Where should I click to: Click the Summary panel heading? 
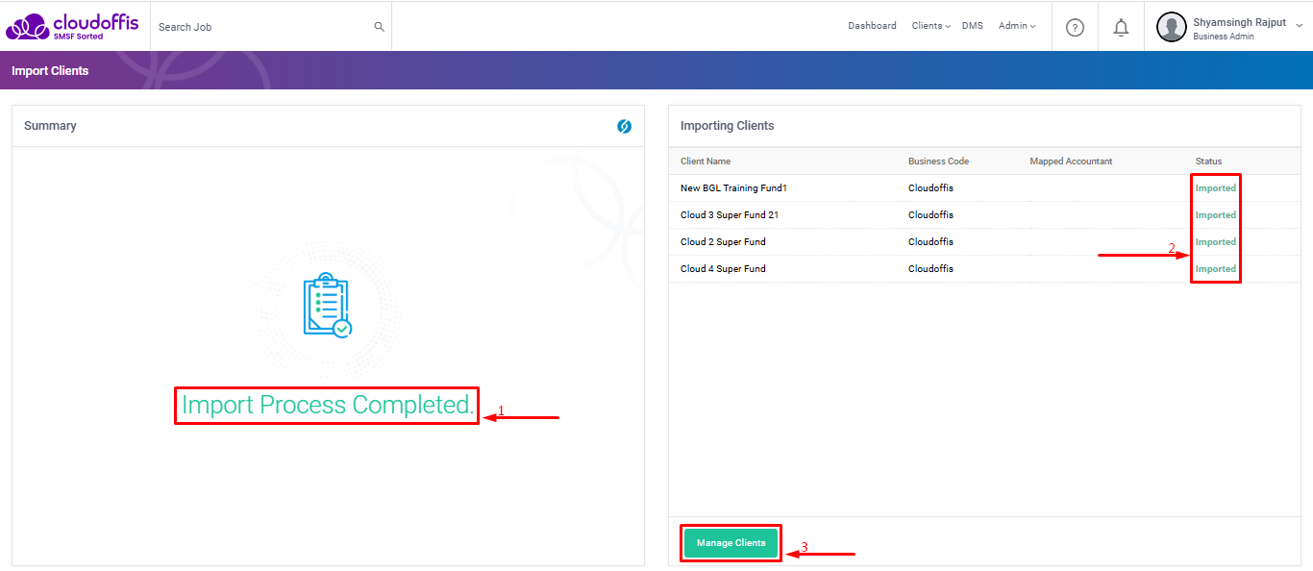pos(50,126)
